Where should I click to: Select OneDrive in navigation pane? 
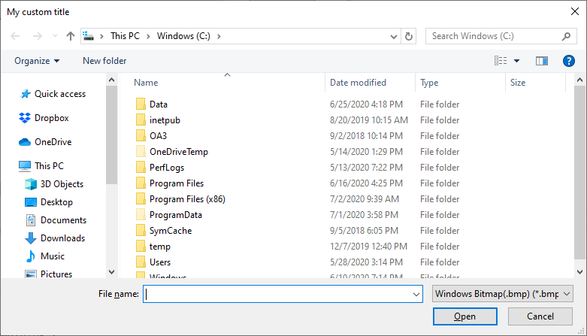click(x=45, y=142)
